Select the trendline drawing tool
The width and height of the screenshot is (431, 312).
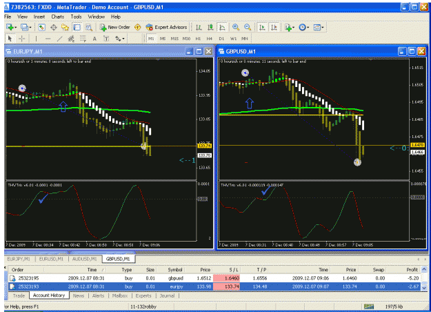coord(59,39)
